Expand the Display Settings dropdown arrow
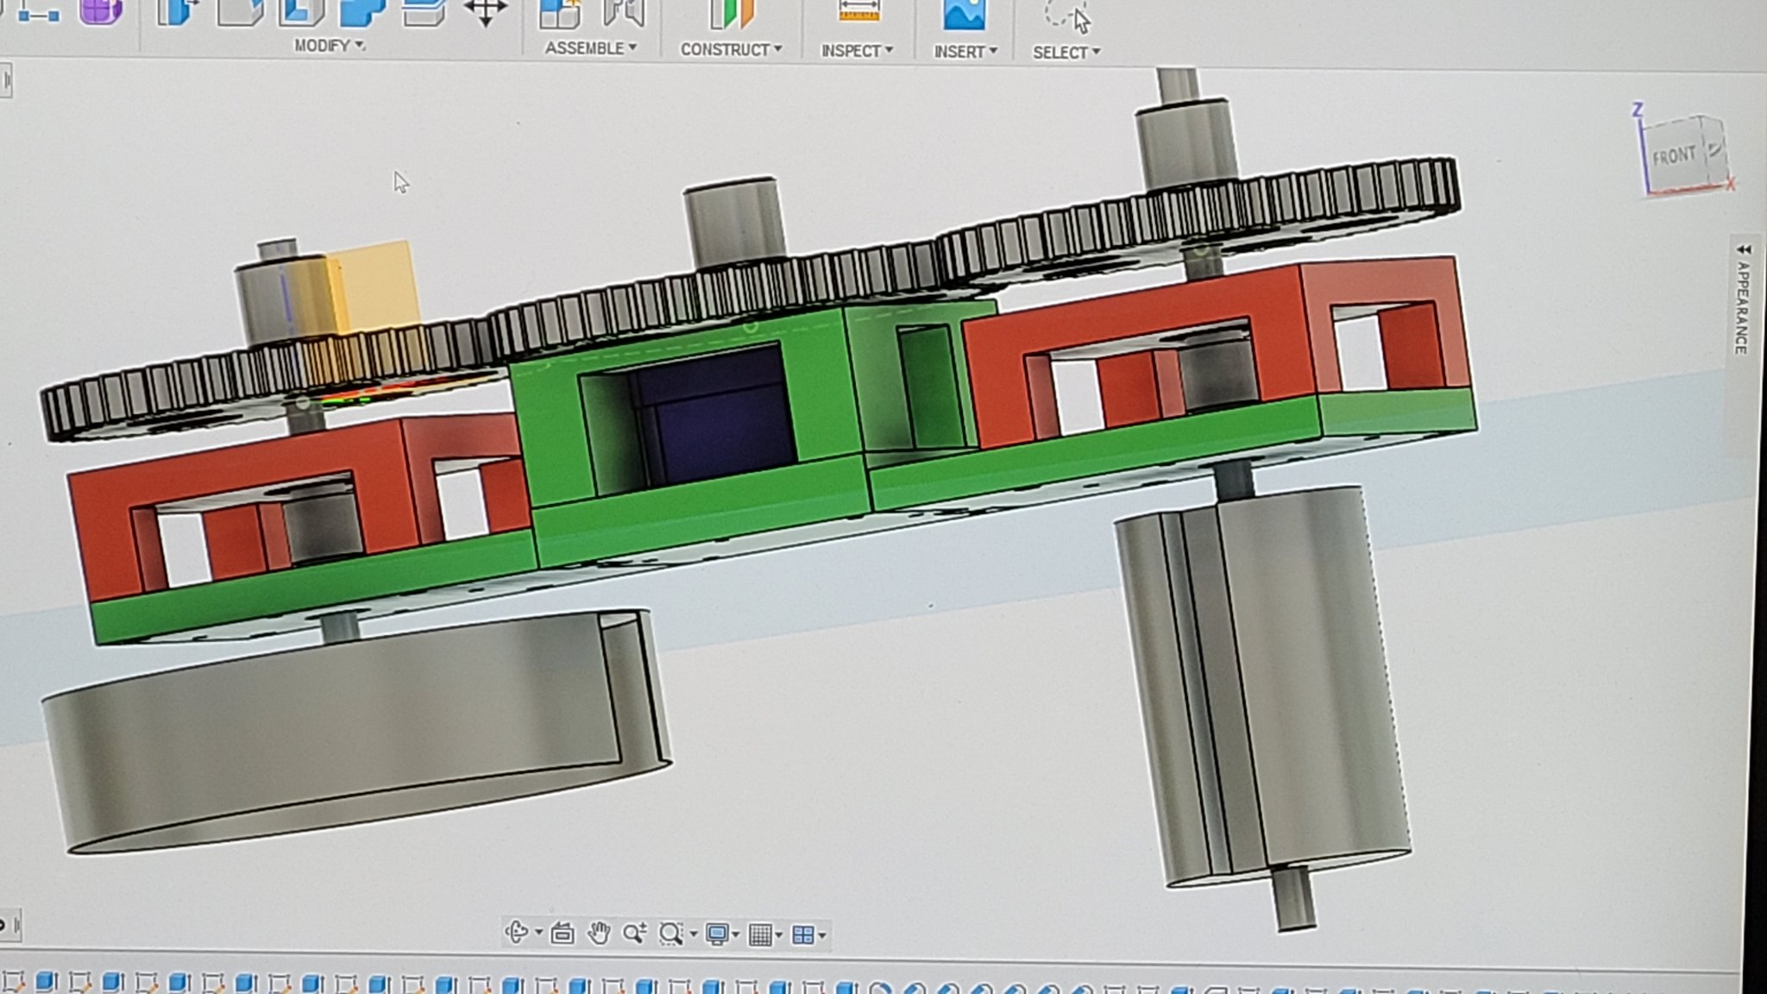 coord(736,934)
